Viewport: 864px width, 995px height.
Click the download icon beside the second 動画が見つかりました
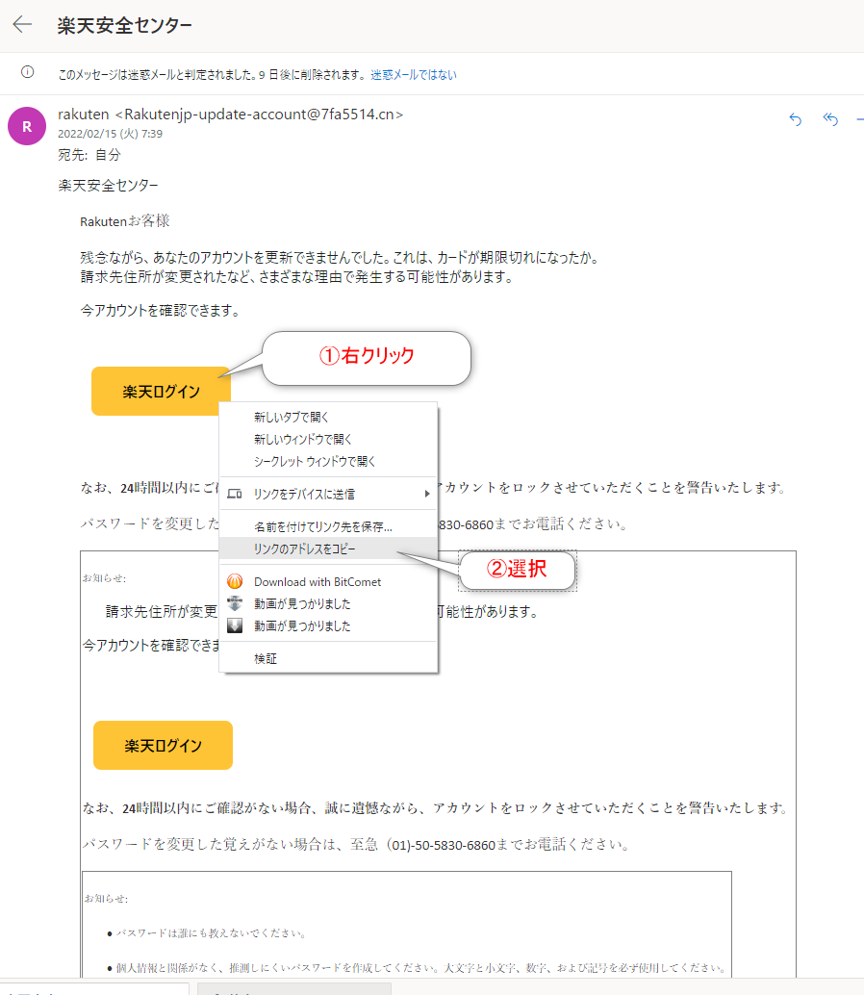click(x=235, y=625)
